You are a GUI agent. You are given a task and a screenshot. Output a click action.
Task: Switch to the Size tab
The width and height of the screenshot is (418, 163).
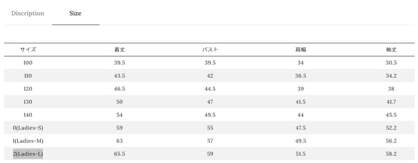pos(75,14)
